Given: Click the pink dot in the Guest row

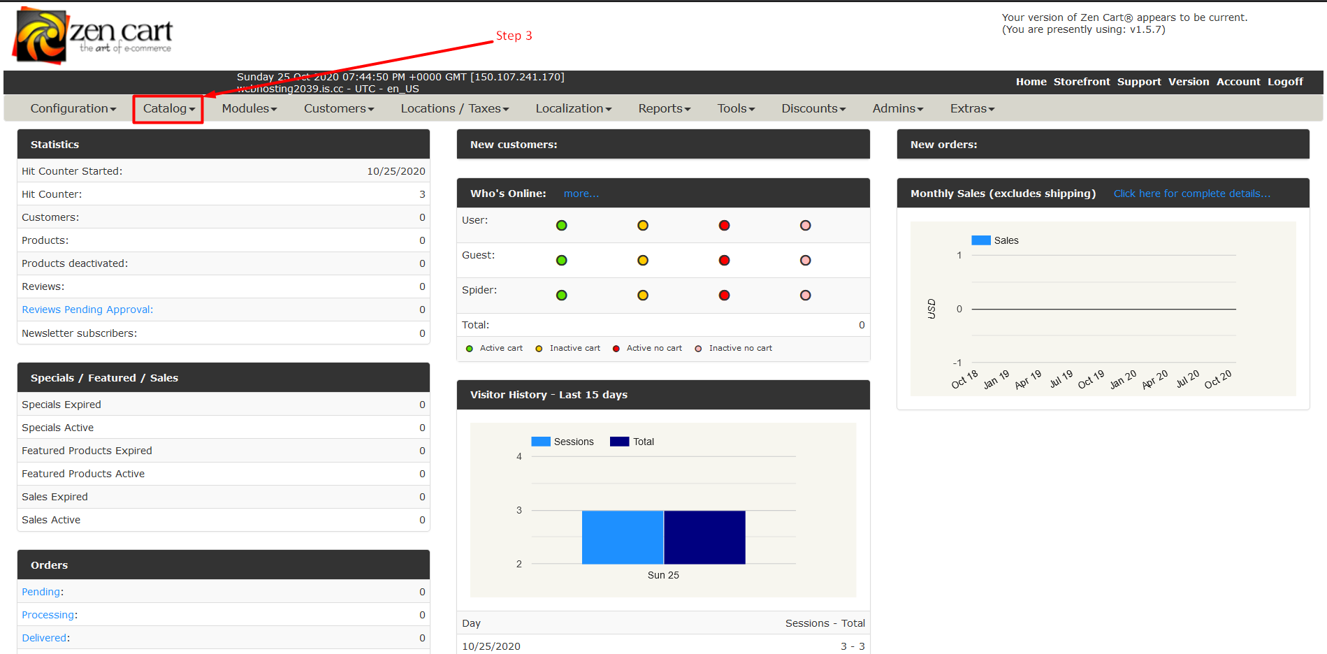Looking at the screenshot, I should click(806, 261).
